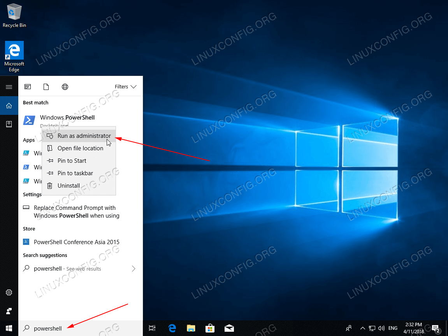The height and width of the screenshot is (336, 448).
Task: Open the network status tray icon
Action: [372, 328]
